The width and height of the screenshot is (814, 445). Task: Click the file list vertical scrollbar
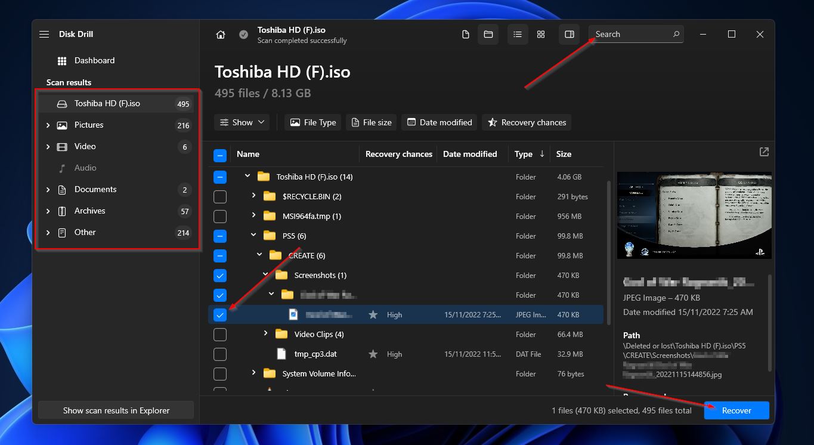tap(608, 254)
